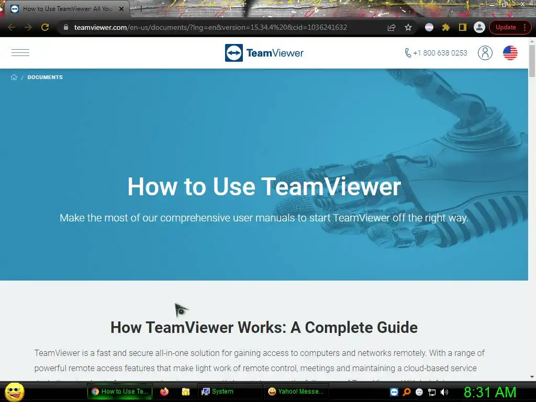Call the +1 800 638 0253 phone link
The image size is (536, 402).
pyautogui.click(x=436, y=53)
